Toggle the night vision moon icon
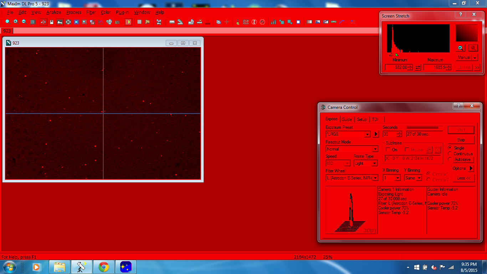The image size is (487, 274). click(x=128, y=22)
